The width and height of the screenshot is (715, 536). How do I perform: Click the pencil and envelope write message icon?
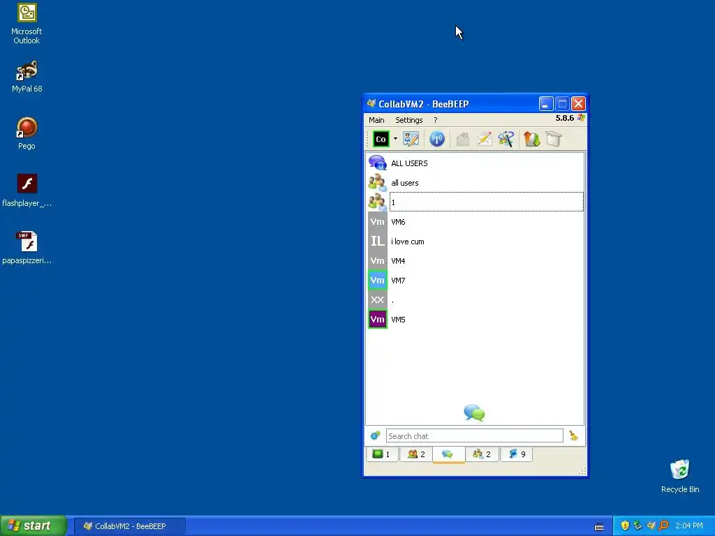click(x=485, y=139)
